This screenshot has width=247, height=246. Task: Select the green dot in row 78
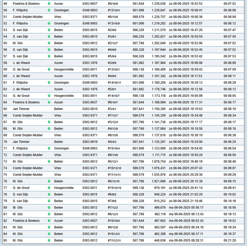(49, 194)
